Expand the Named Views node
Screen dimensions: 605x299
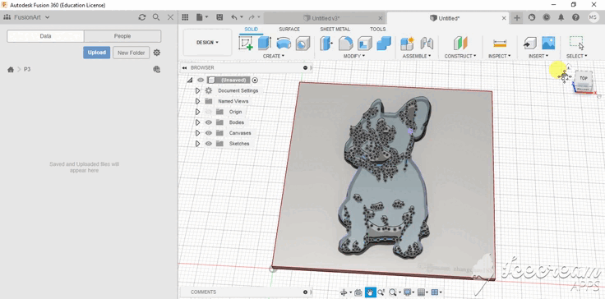coord(197,101)
